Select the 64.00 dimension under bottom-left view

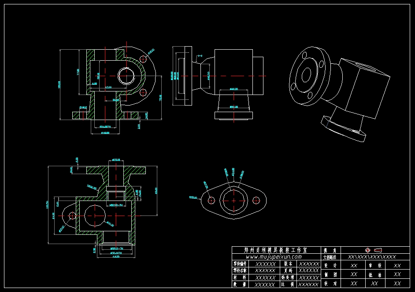coord(115,257)
